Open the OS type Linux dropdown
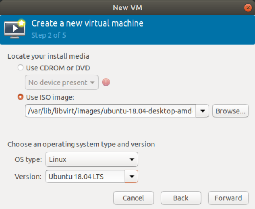 (92, 159)
